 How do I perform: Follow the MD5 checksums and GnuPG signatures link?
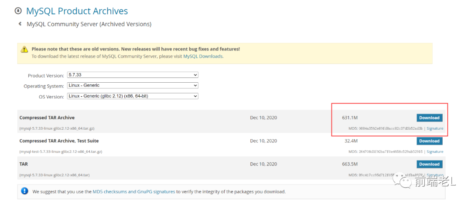[x=134, y=192]
